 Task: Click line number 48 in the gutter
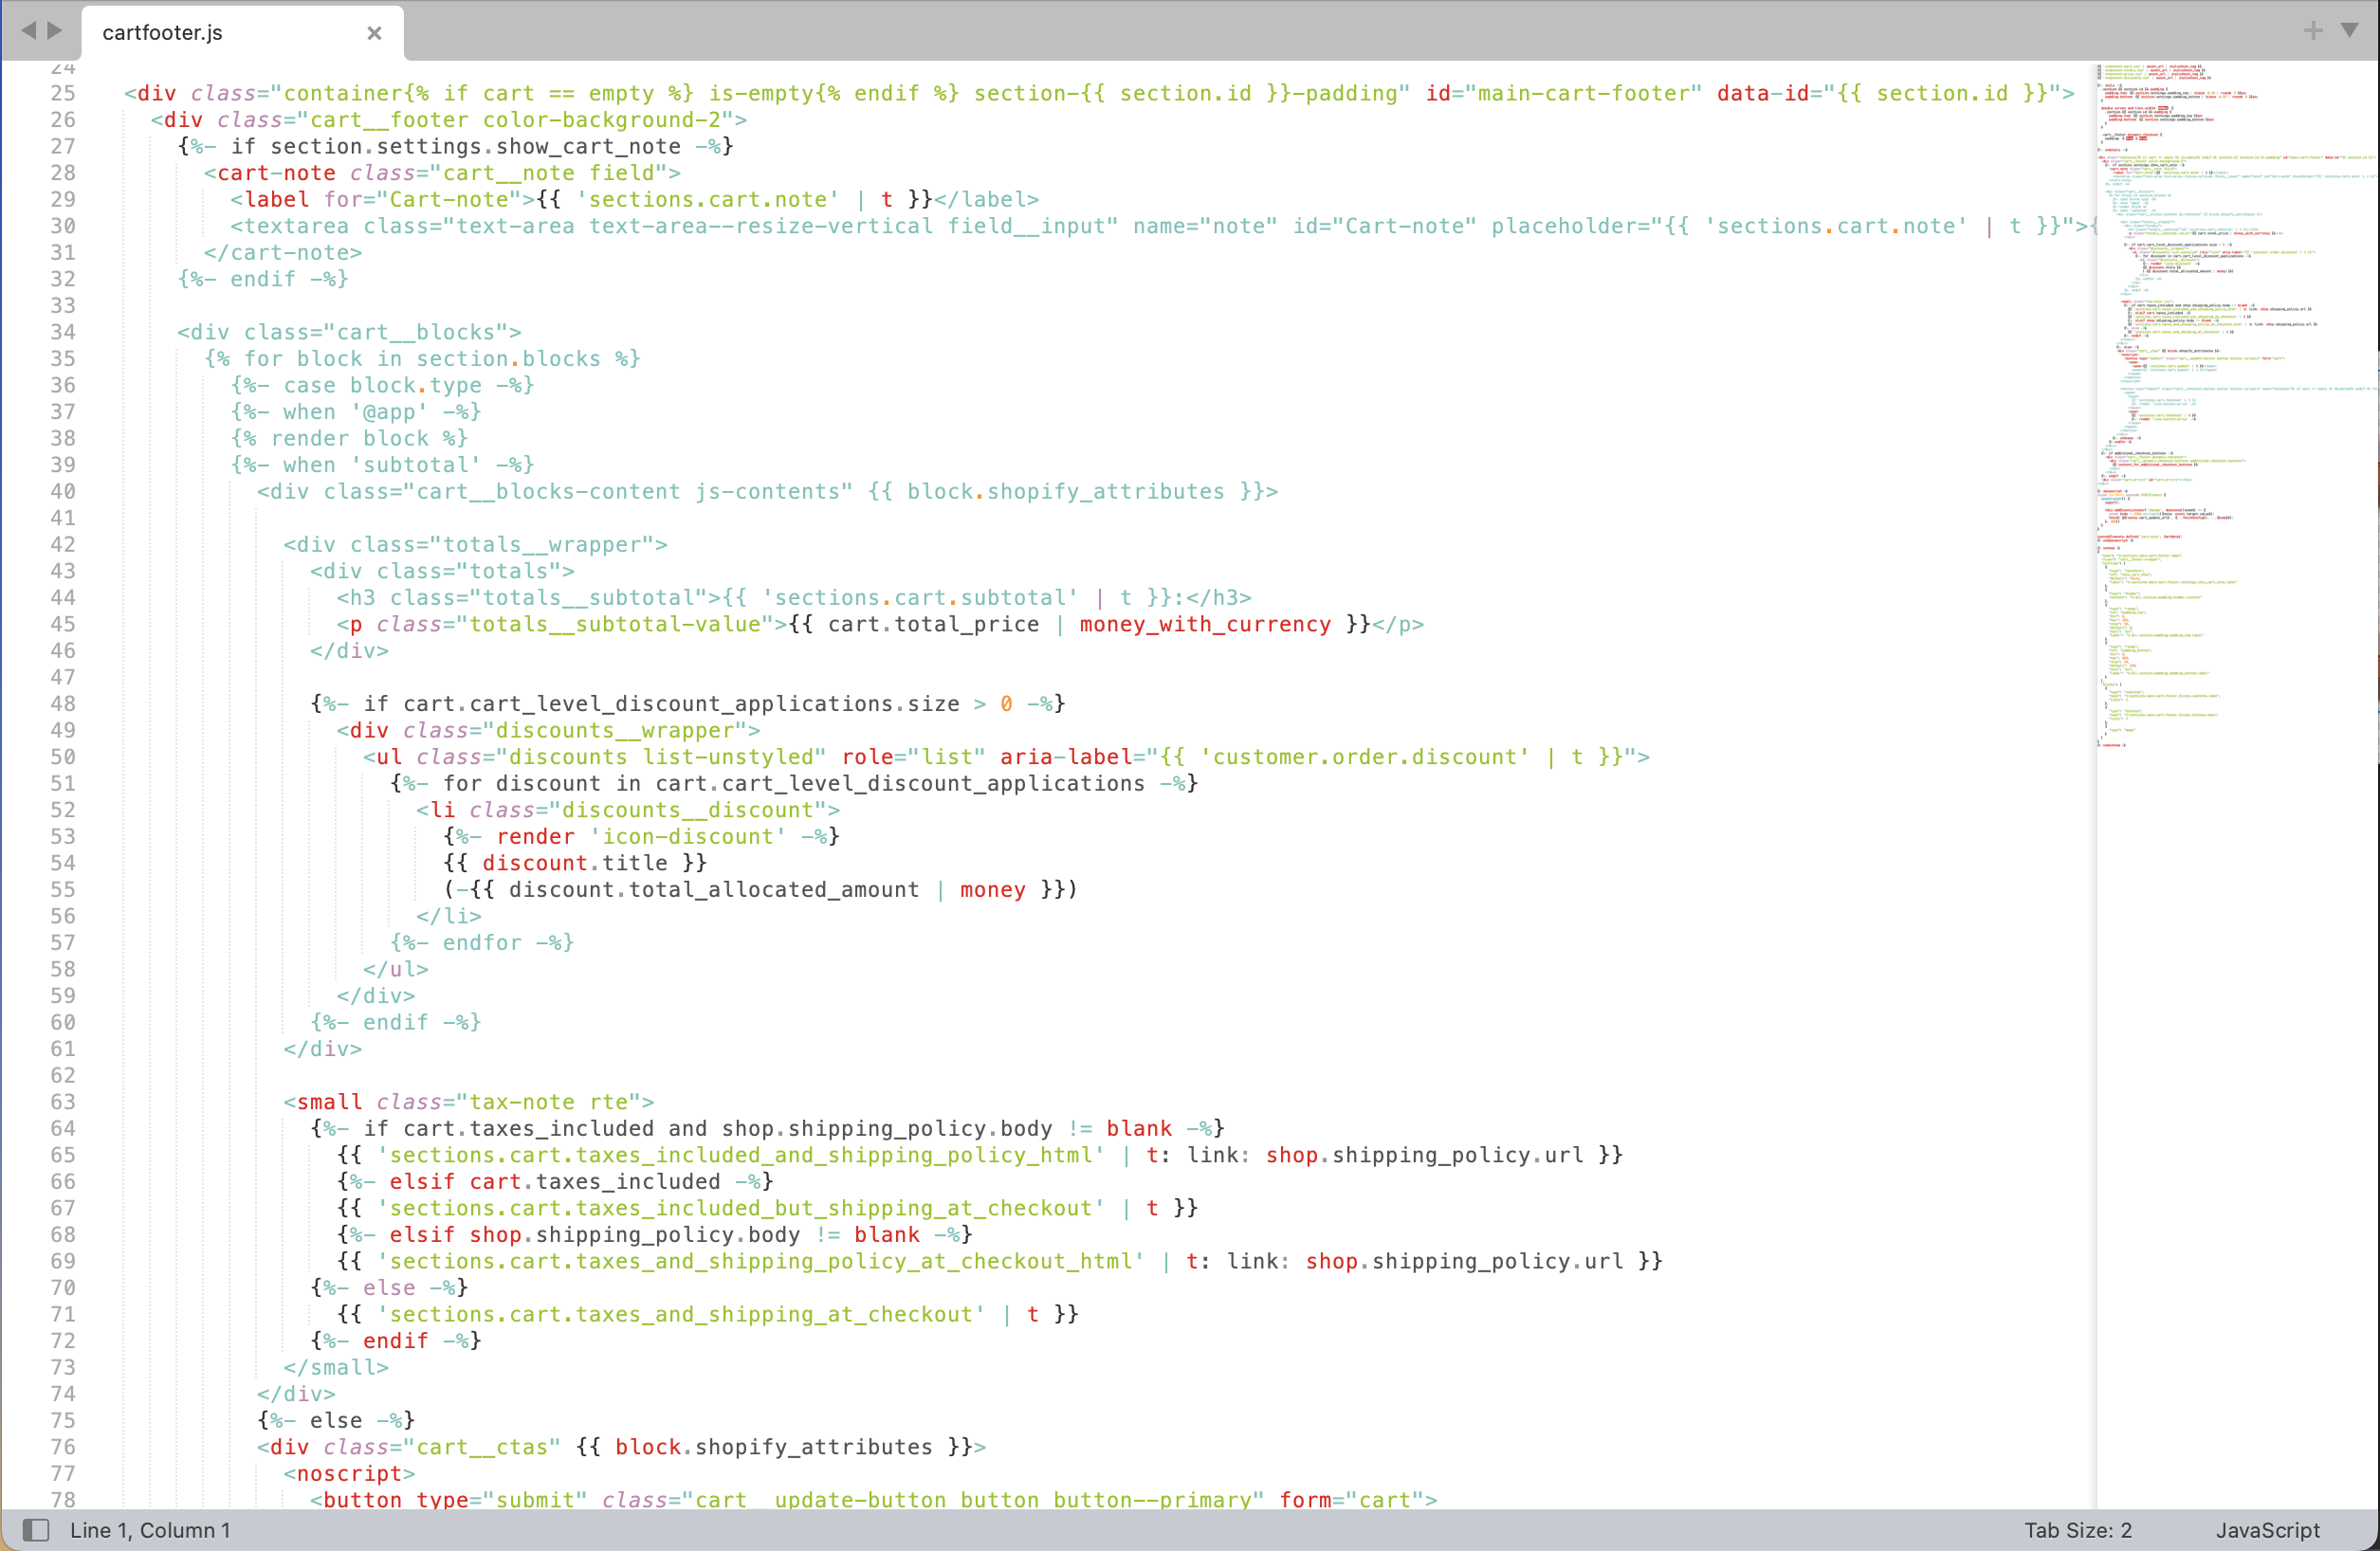pos(63,704)
